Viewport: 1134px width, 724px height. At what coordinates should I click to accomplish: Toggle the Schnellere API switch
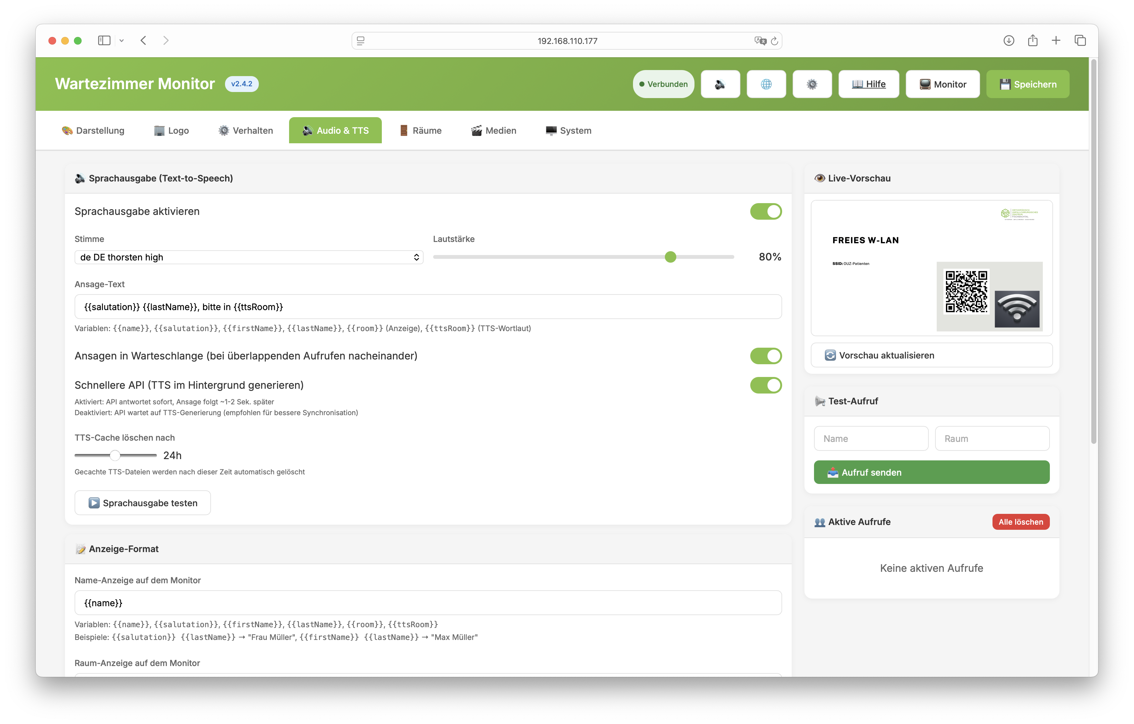pyautogui.click(x=766, y=385)
